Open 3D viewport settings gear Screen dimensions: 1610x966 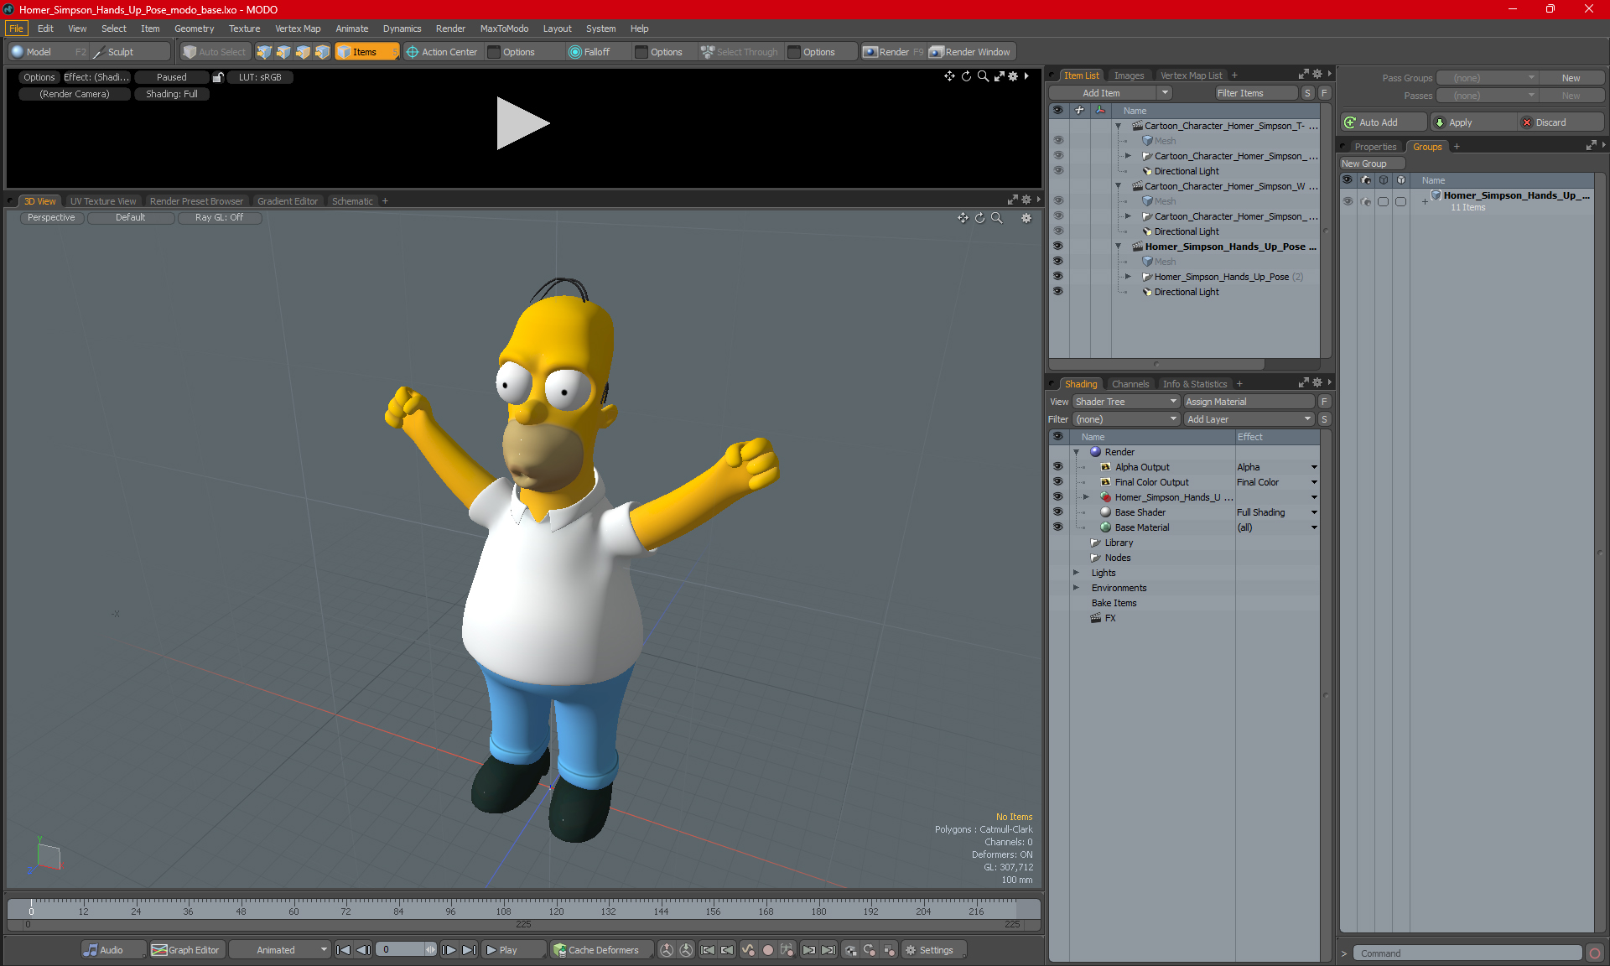point(1026,218)
